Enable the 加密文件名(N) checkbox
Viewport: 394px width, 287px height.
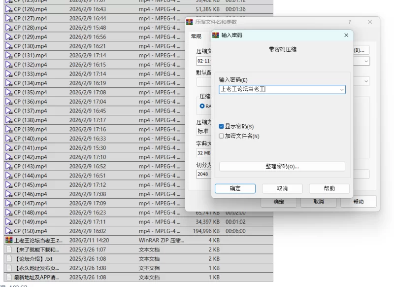222,136
